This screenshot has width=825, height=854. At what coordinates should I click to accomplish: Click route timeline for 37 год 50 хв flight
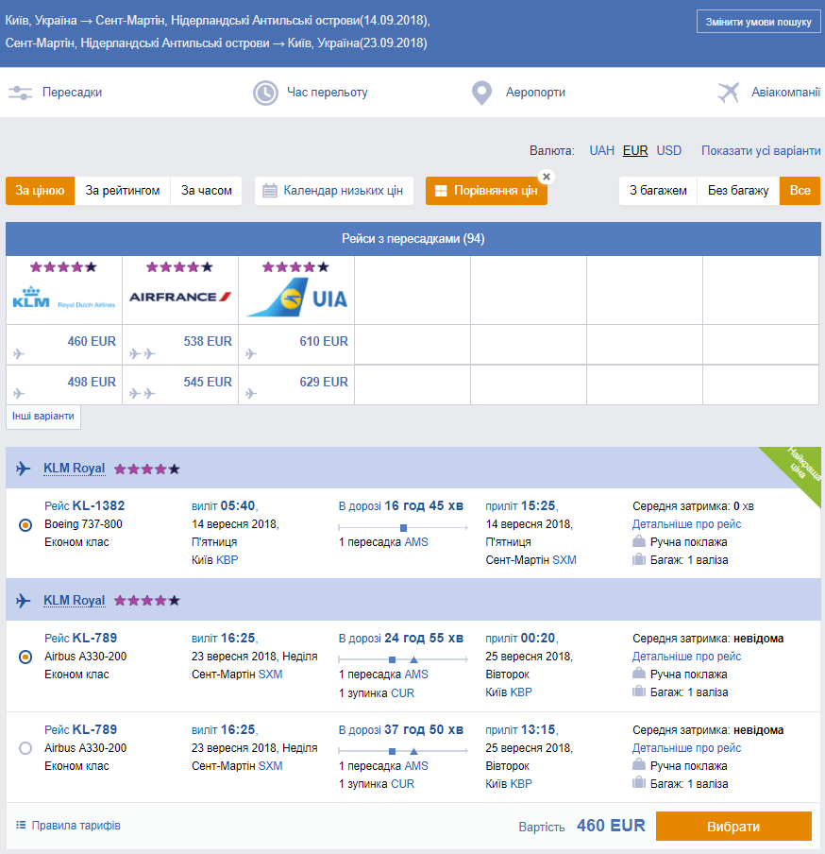click(403, 751)
